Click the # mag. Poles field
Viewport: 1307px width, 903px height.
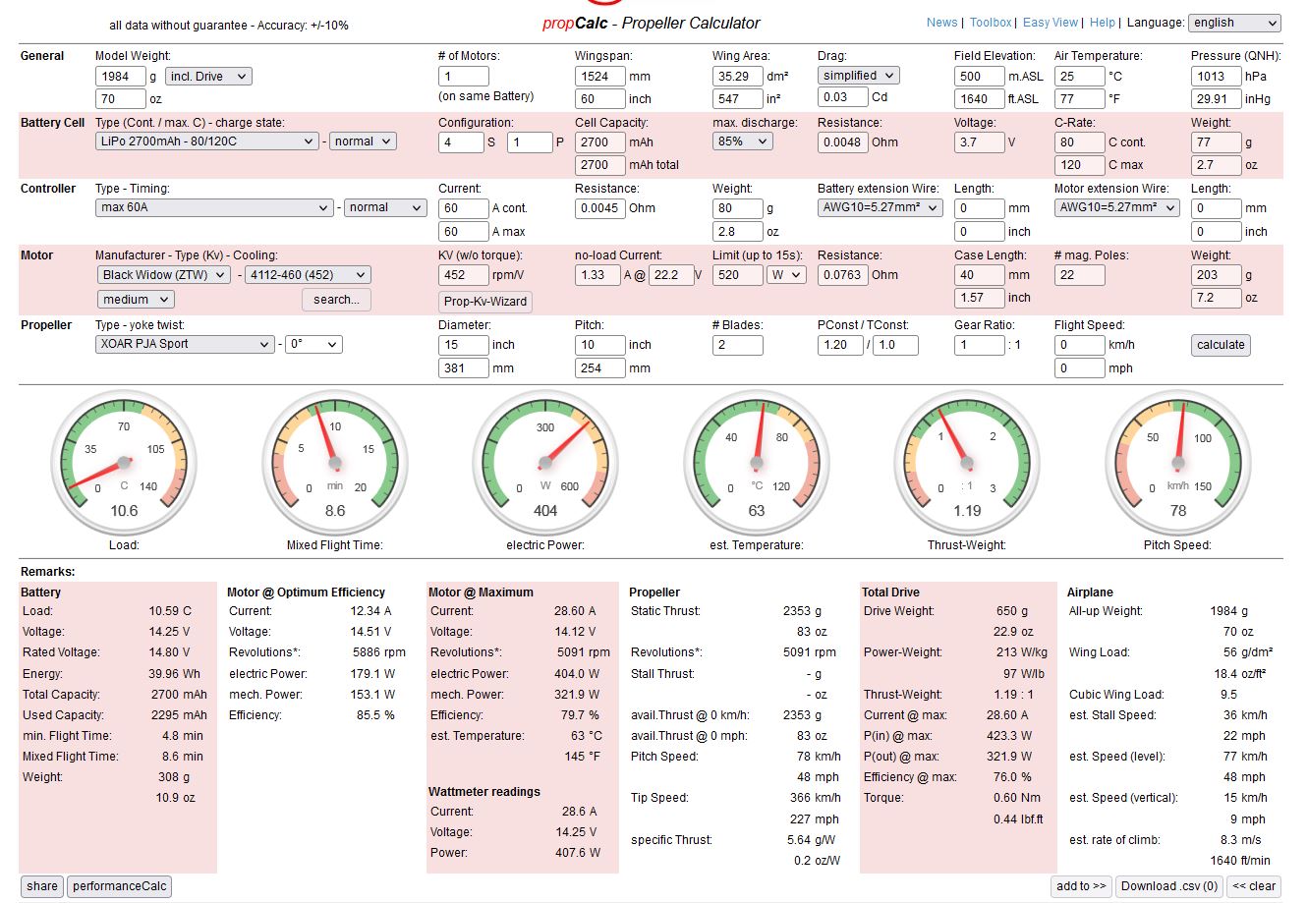[1080, 275]
